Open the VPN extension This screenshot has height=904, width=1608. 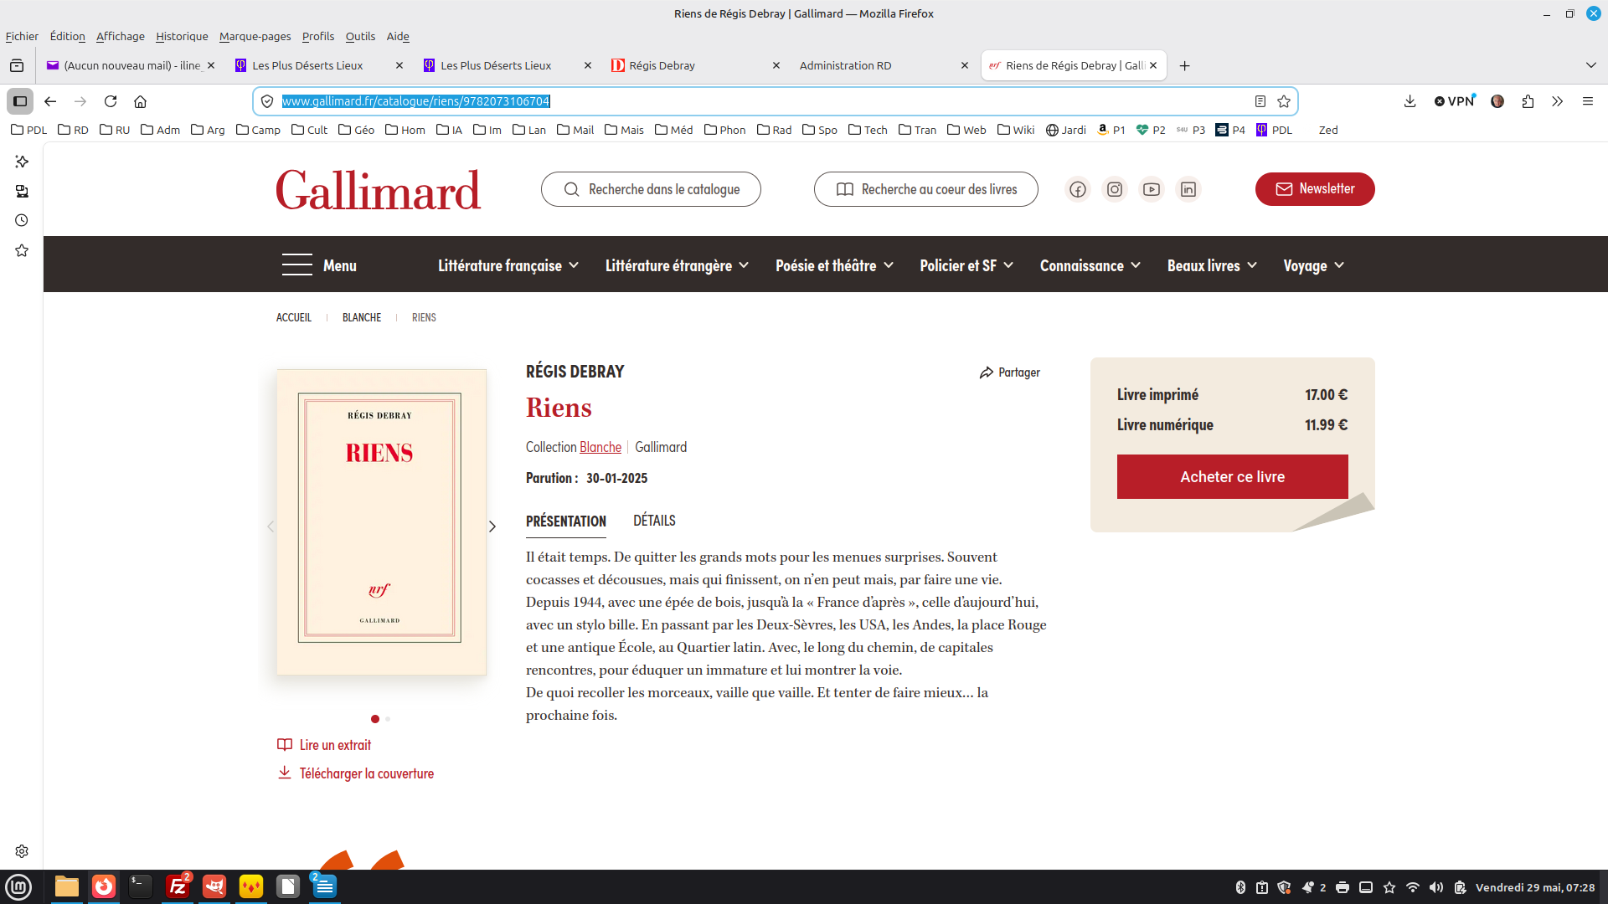(x=1455, y=101)
